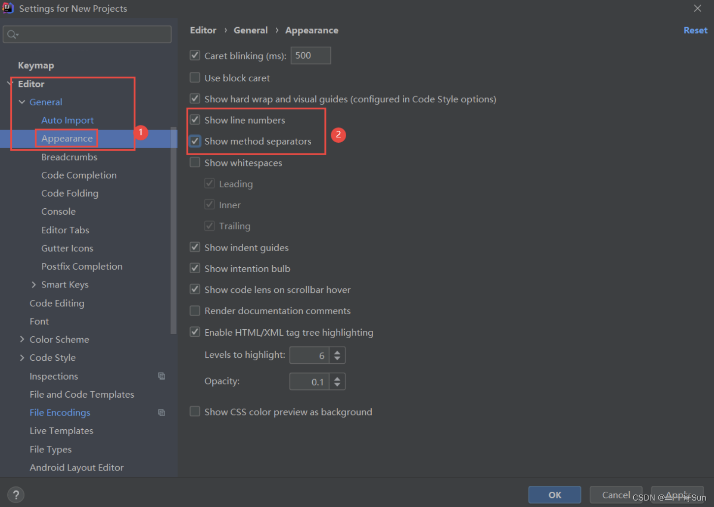Toggle the Leading whitespace checkbox
714x507 pixels.
[210, 184]
